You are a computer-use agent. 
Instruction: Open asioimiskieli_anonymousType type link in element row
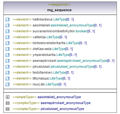click(72, 25)
